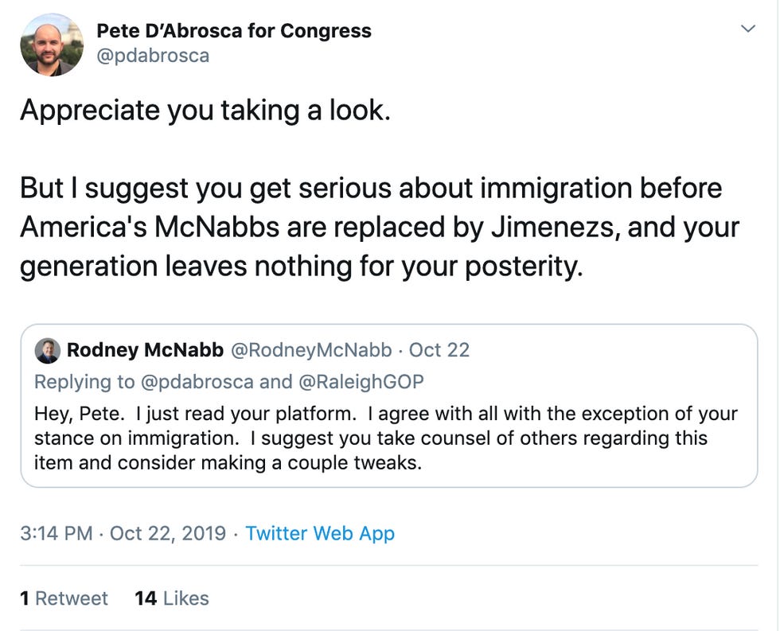This screenshot has height=631, width=780.
Task: Click Rodney McNabb's small profile picture
Action: (x=48, y=350)
